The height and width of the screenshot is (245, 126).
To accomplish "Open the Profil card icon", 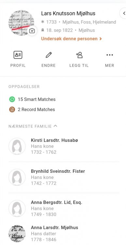I will click(18, 55).
